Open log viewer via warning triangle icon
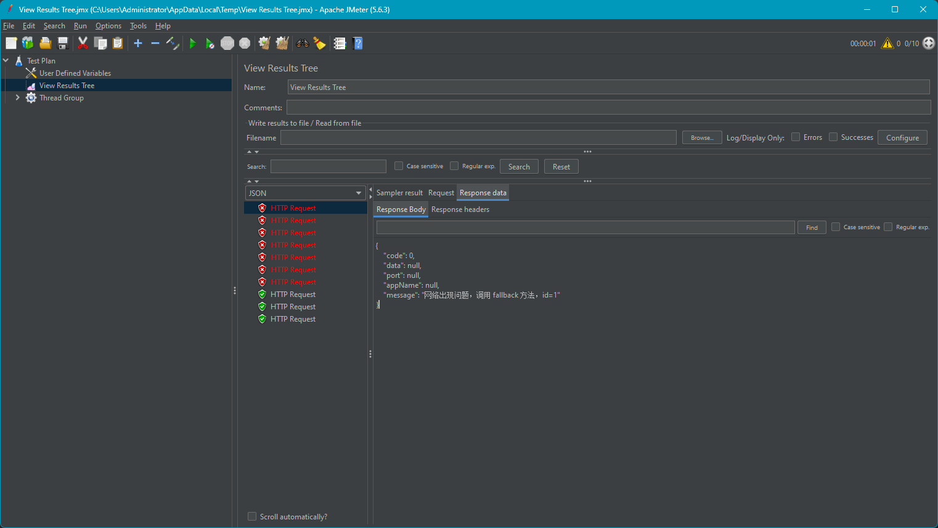938x528 pixels. tap(887, 43)
